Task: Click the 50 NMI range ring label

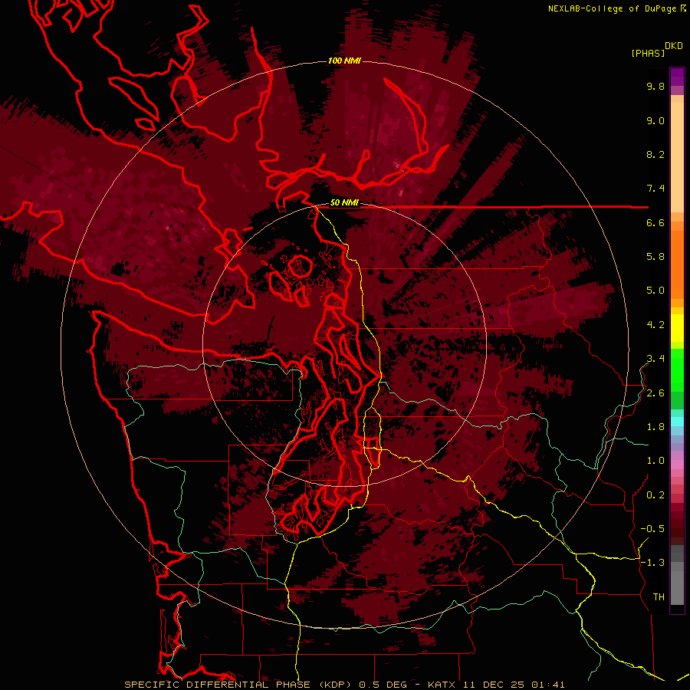Action: tap(344, 203)
